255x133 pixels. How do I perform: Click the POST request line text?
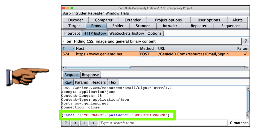[x=117, y=88]
